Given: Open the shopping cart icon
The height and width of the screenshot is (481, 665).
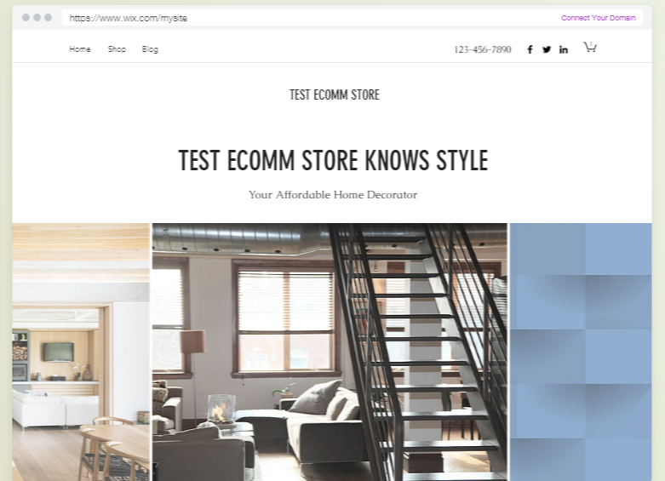Looking at the screenshot, I should pos(590,47).
